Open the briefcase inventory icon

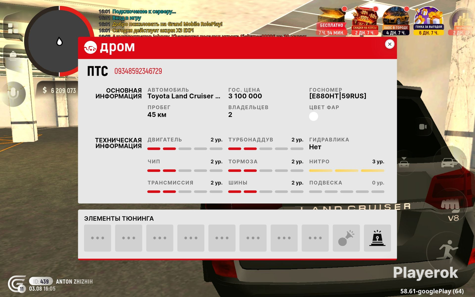click(13, 56)
